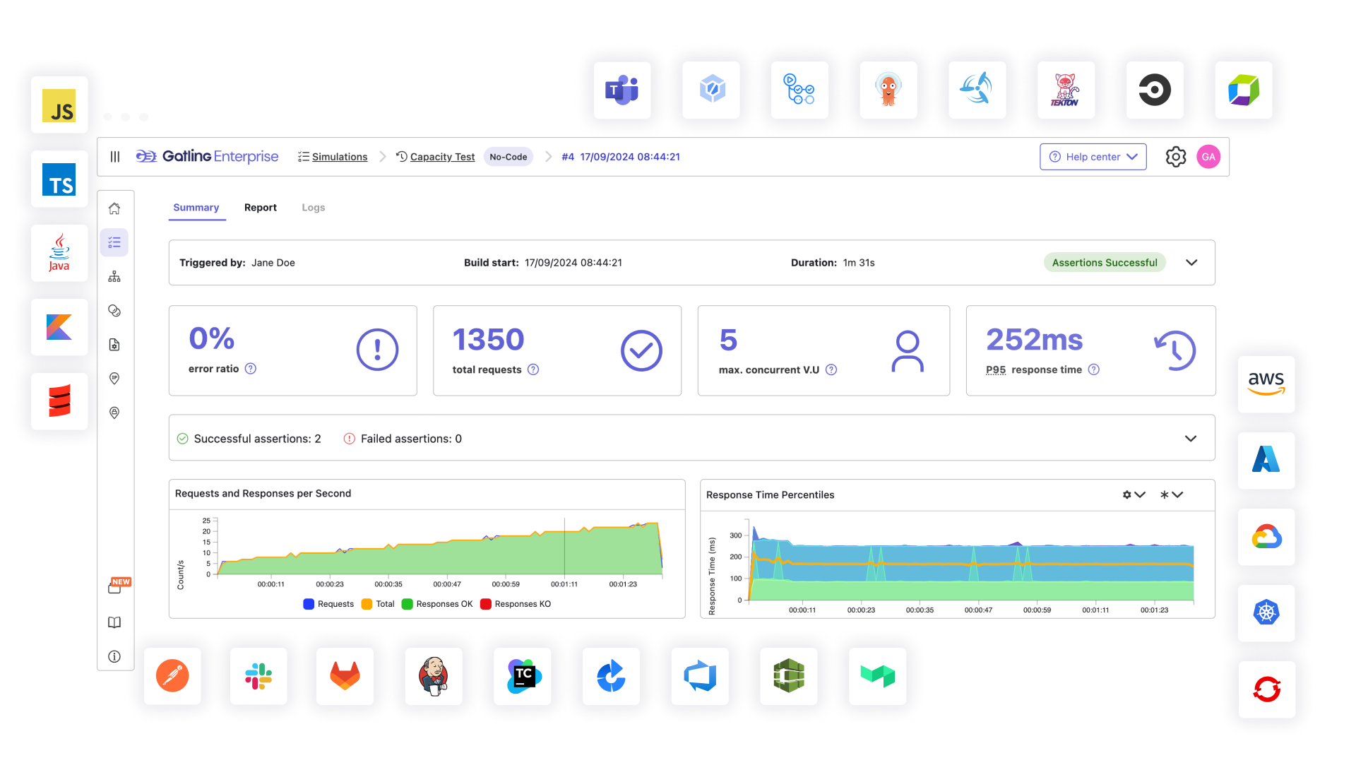
Task: Click the Assertions Successful badge
Action: 1105,263
